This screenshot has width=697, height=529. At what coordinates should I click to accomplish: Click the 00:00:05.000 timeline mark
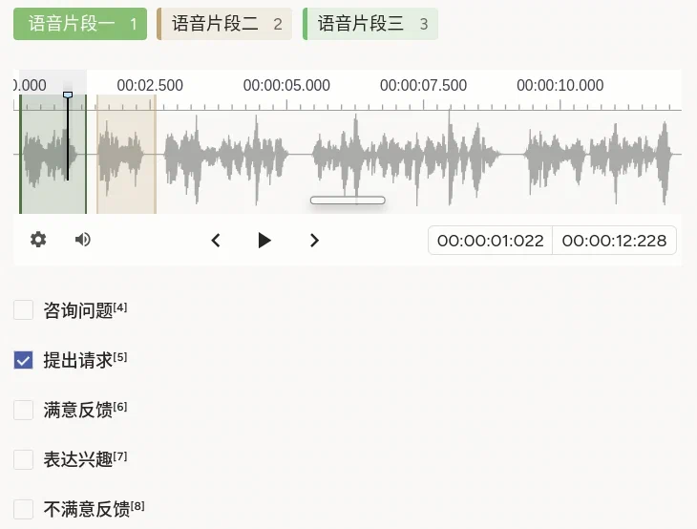click(x=286, y=85)
